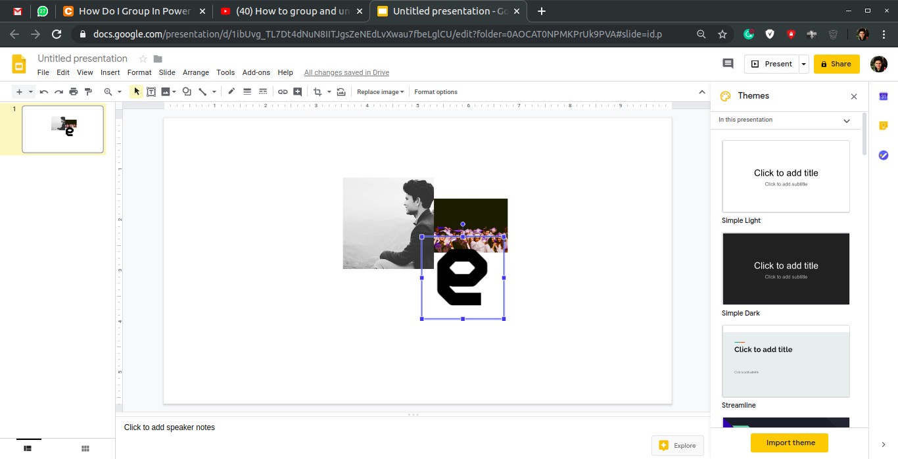The height and width of the screenshot is (459, 898).
Task: Close the Themes panel
Action: click(x=854, y=97)
